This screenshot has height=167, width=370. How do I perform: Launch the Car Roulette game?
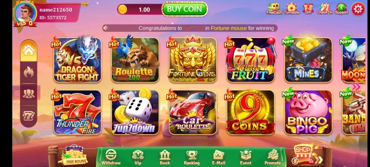[193, 113]
